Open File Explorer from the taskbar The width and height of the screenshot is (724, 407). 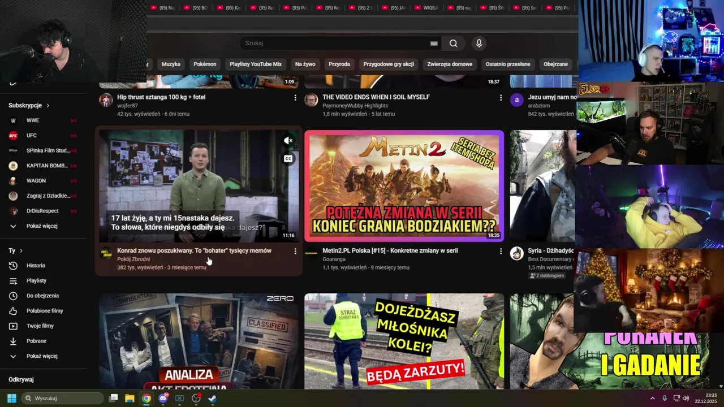pyautogui.click(x=130, y=398)
